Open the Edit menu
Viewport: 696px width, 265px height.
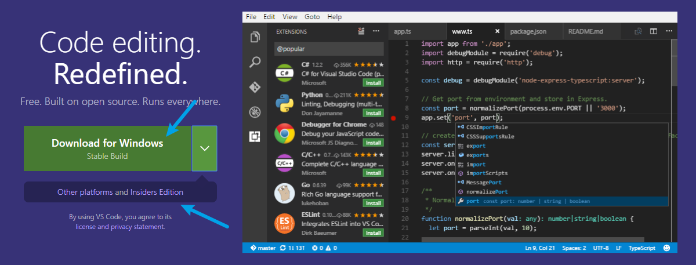pos(269,17)
